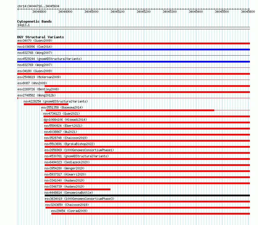Click ruler position 34045500
The height and width of the screenshot is (225, 258).
[222, 12]
